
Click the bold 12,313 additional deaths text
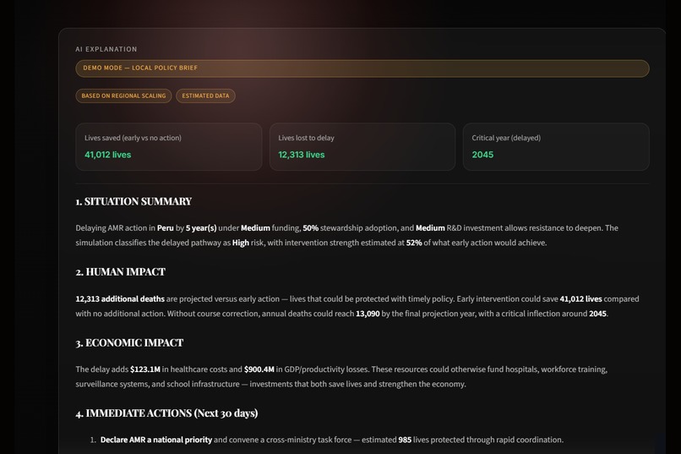pyautogui.click(x=120, y=299)
